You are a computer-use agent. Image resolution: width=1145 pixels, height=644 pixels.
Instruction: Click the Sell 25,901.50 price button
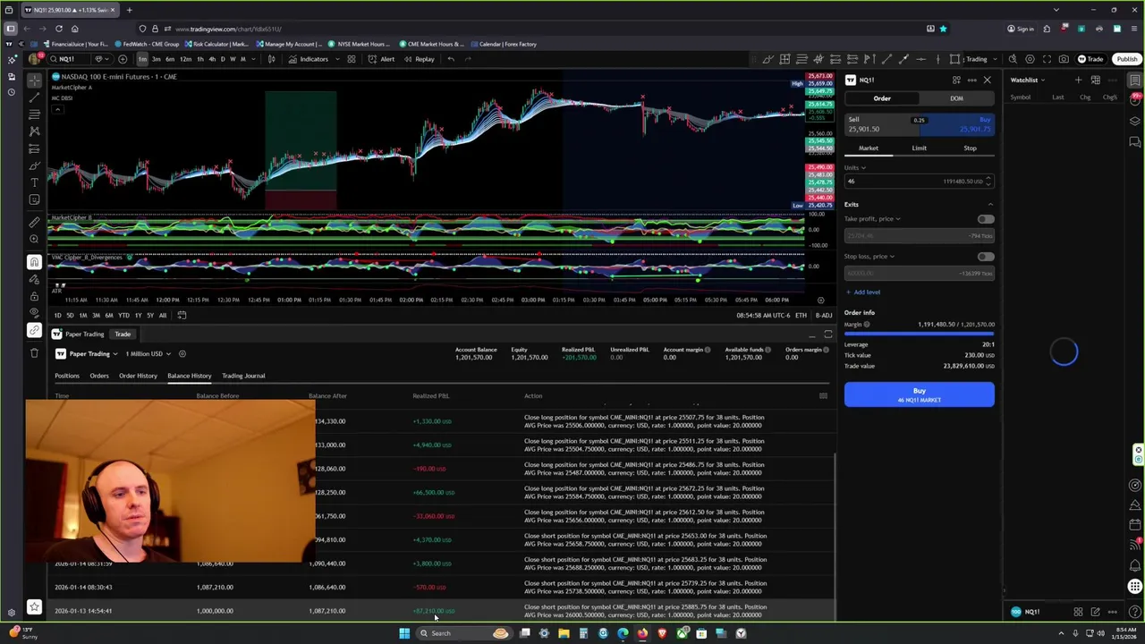tap(881, 124)
